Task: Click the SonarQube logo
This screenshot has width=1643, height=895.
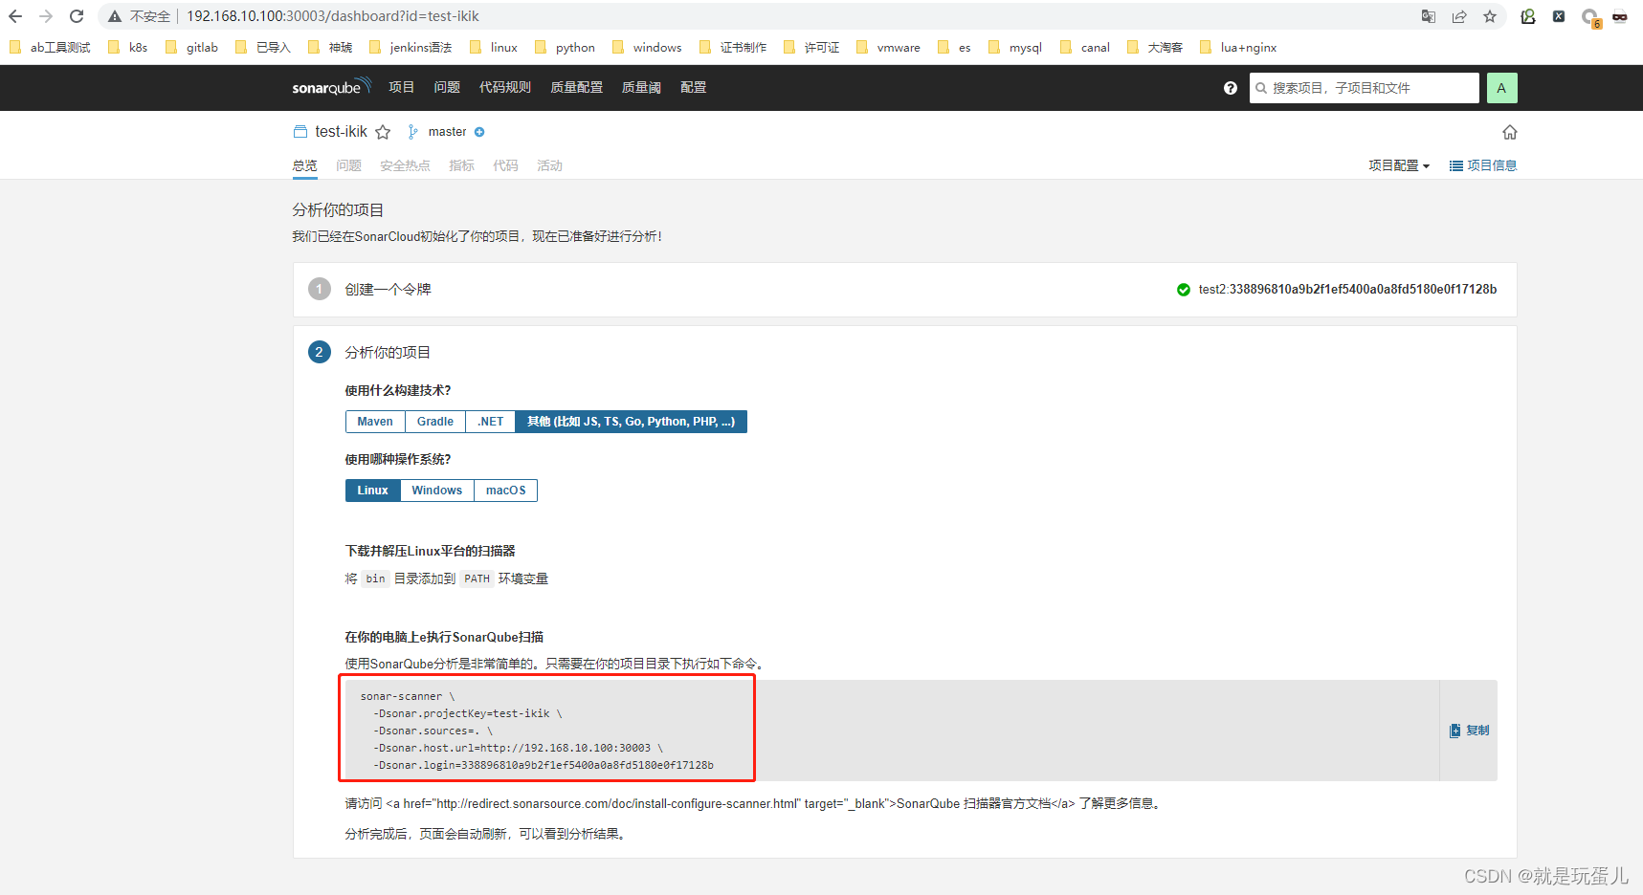Action: click(x=331, y=87)
